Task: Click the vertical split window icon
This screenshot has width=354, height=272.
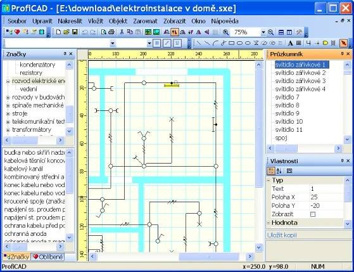Action: (289, 32)
